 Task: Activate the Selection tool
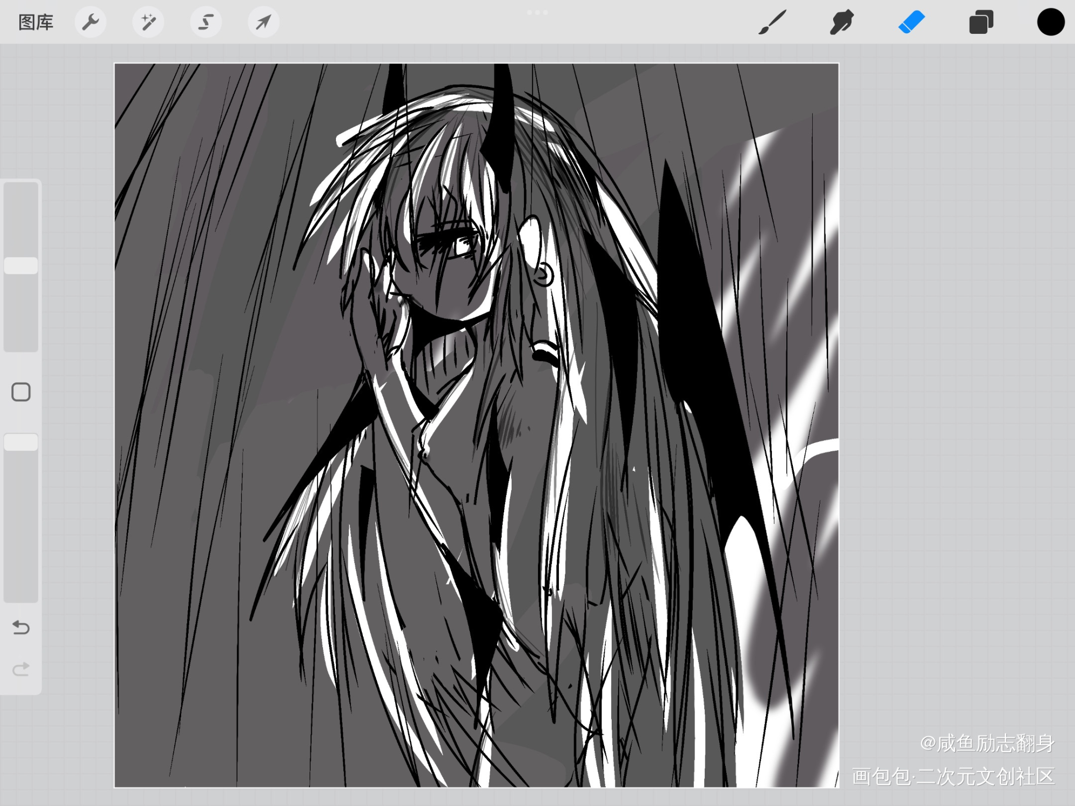click(x=206, y=23)
